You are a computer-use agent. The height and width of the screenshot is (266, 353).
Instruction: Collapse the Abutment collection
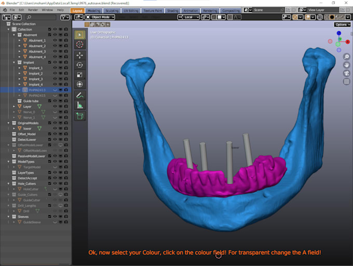click(14, 35)
